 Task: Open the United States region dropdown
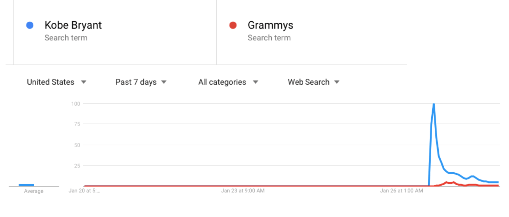click(x=56, y=82)
